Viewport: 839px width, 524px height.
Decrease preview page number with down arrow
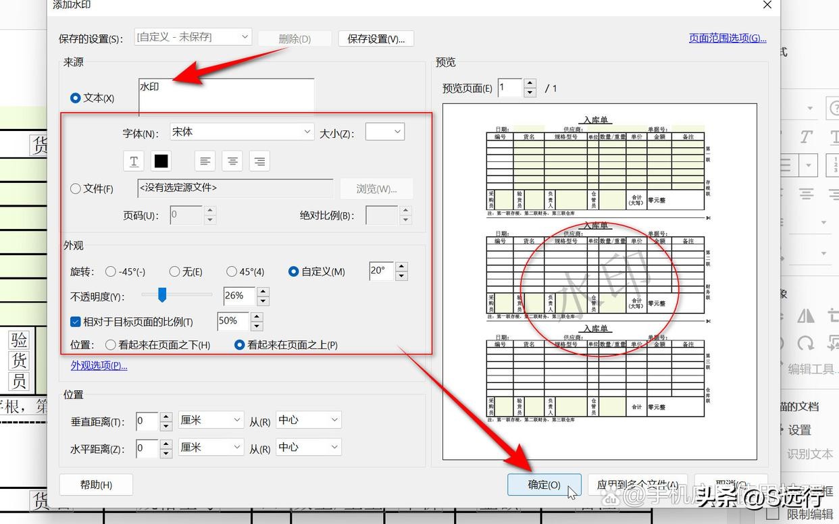click(530, 93)
